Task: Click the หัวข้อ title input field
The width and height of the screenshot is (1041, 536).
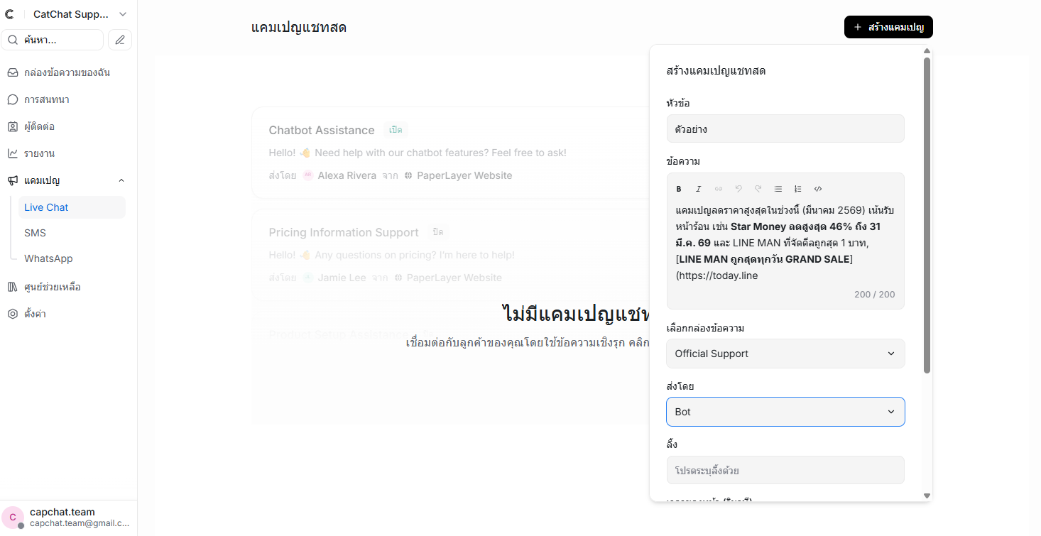Action: 785,129
